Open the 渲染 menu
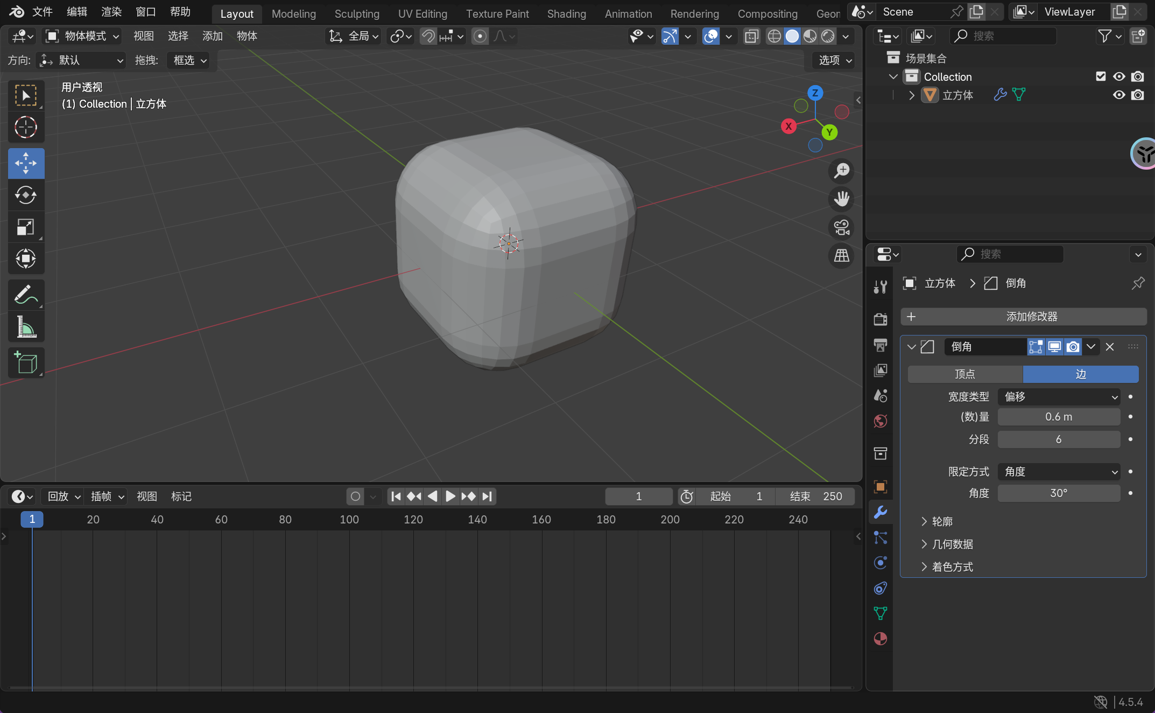The height and width of the screenshot is (713, 1155). point(111,12)
